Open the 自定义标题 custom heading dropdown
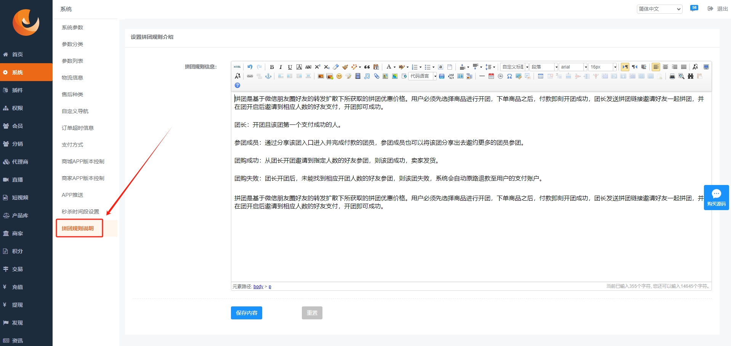The image size is (731, 346). point(515,67)
